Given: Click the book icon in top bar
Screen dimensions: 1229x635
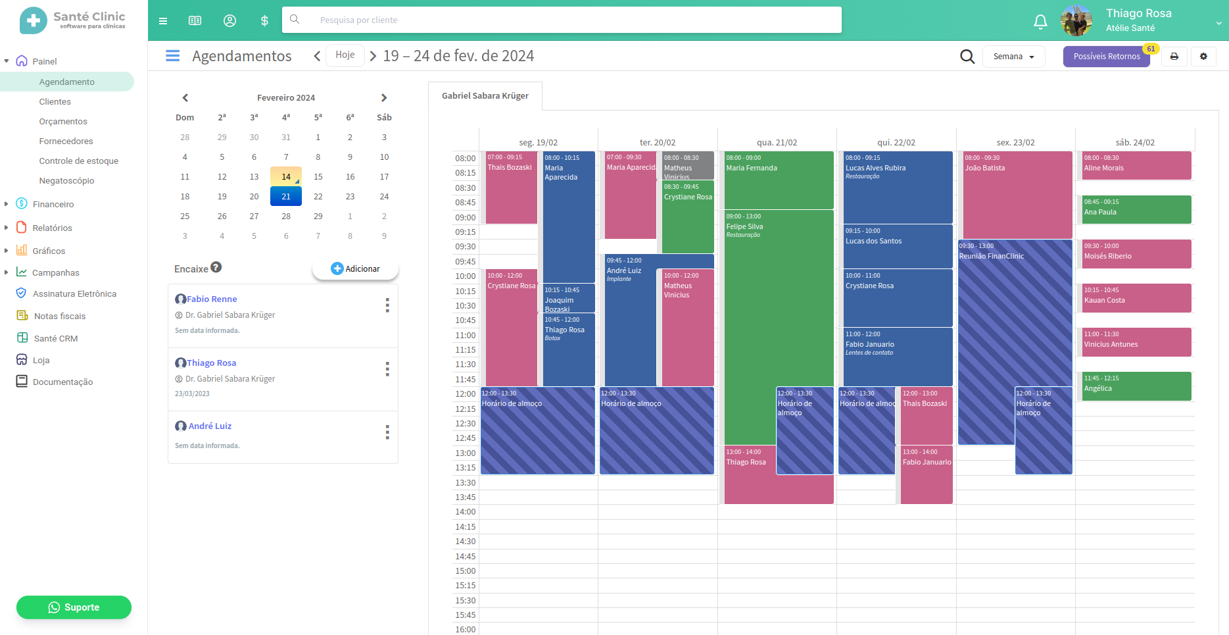Looking at the screenshot, I should (195, 20).
